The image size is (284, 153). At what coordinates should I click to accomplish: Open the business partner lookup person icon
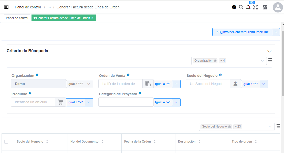[235, 84]
